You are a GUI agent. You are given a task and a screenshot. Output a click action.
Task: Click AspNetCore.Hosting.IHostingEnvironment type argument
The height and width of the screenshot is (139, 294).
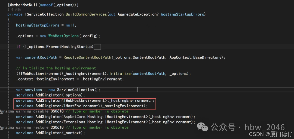pyautogui.click(x=105, y=117)
